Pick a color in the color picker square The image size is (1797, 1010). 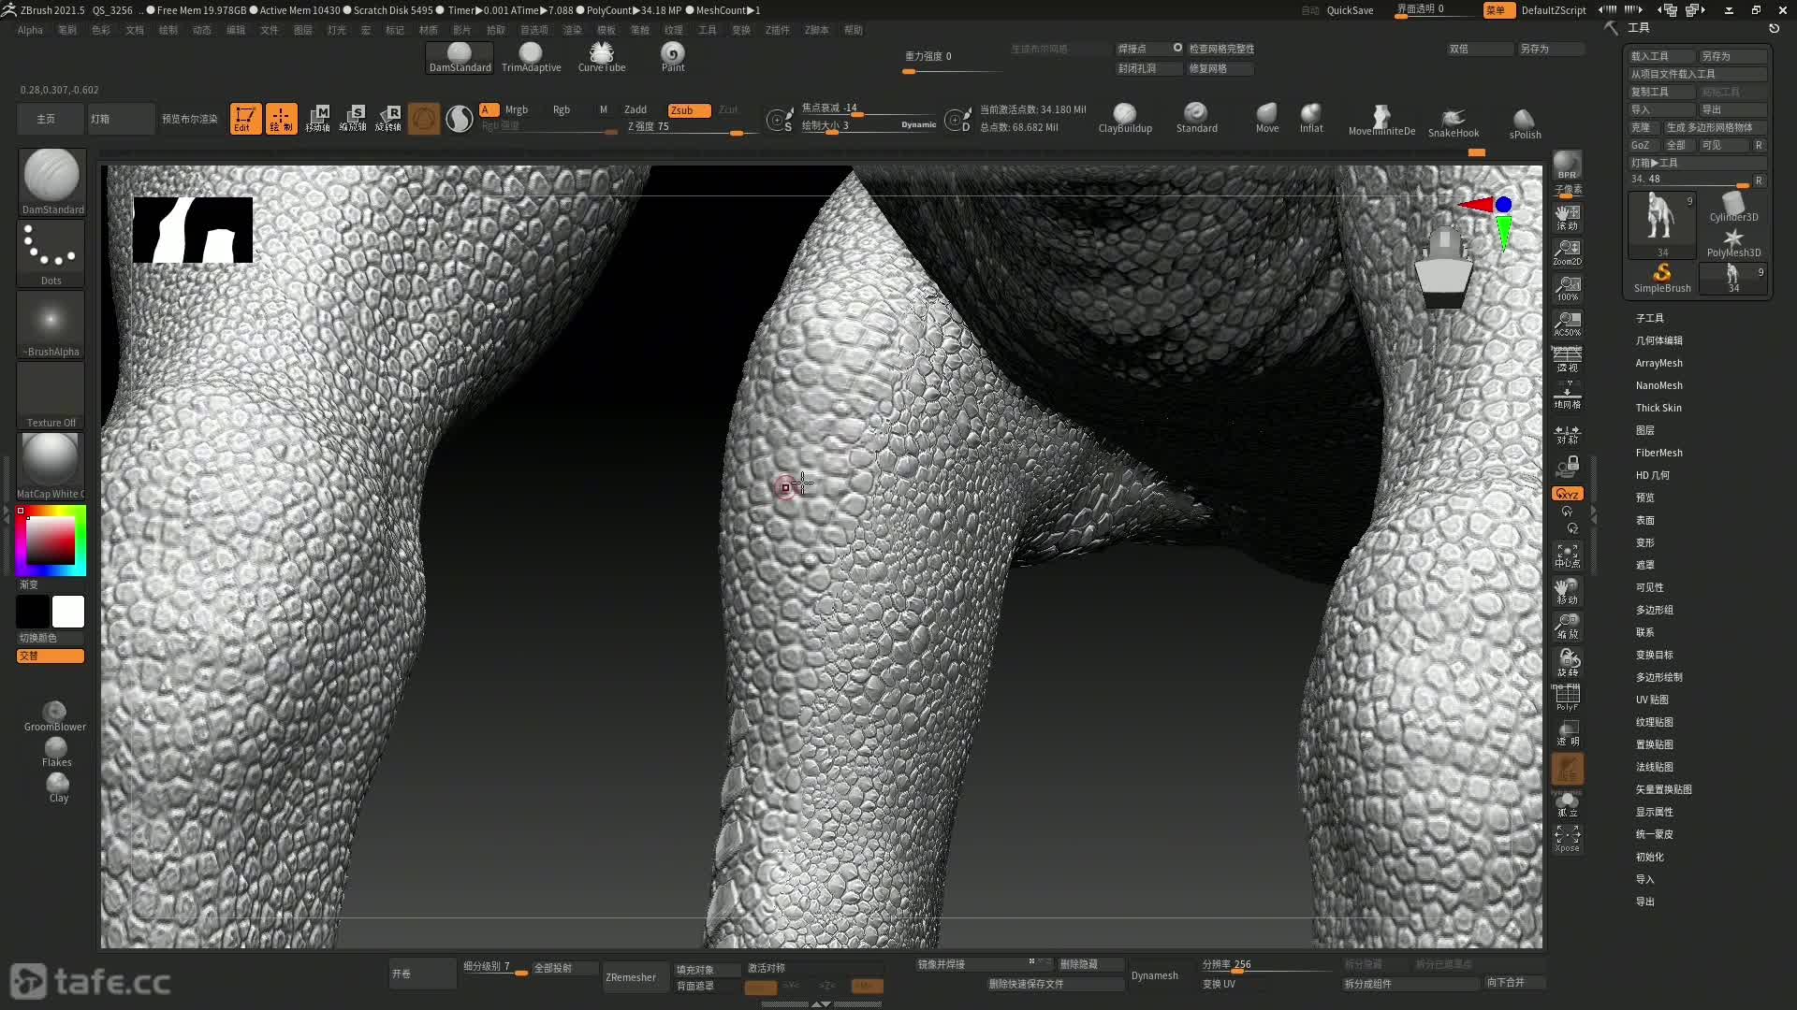[x=51, y=541]
